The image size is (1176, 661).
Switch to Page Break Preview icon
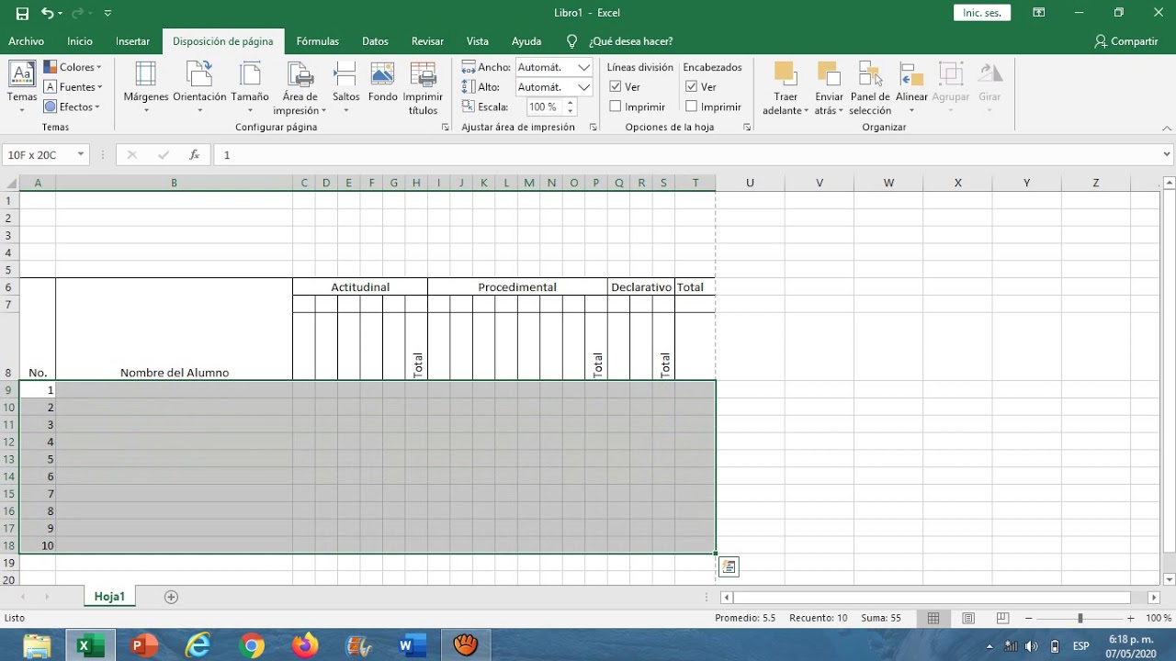(x=1002, y=619)
